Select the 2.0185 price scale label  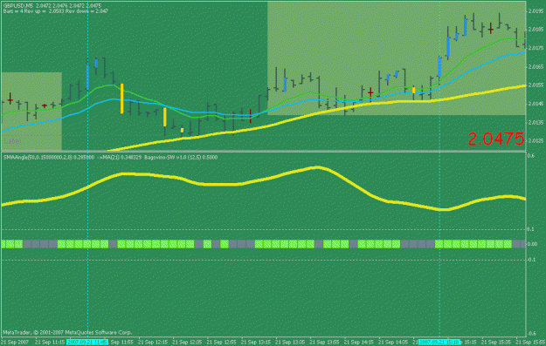(536, 30)
